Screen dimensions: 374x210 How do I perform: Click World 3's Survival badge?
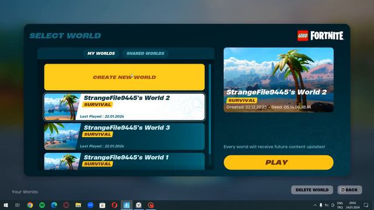(98, 134)
